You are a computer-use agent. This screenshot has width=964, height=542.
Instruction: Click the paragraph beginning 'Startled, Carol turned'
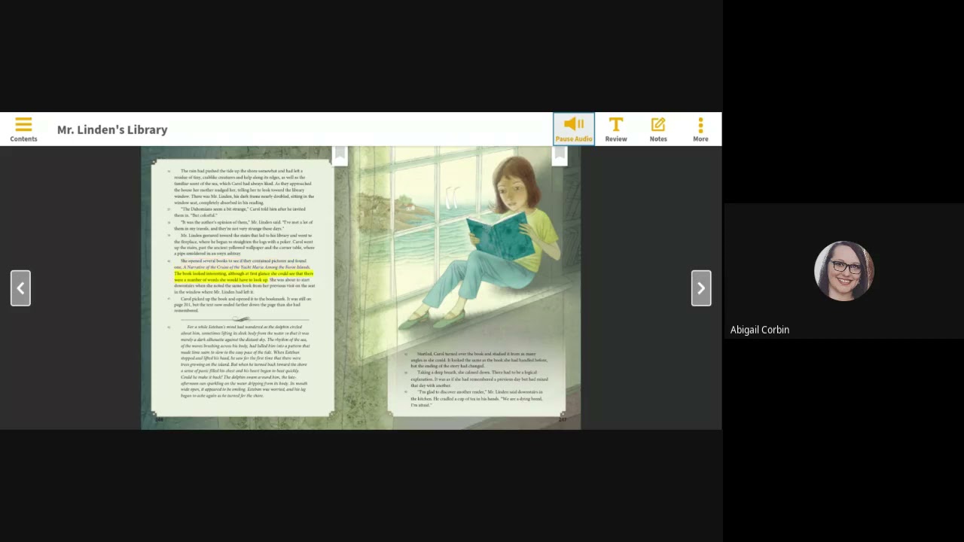479,360
